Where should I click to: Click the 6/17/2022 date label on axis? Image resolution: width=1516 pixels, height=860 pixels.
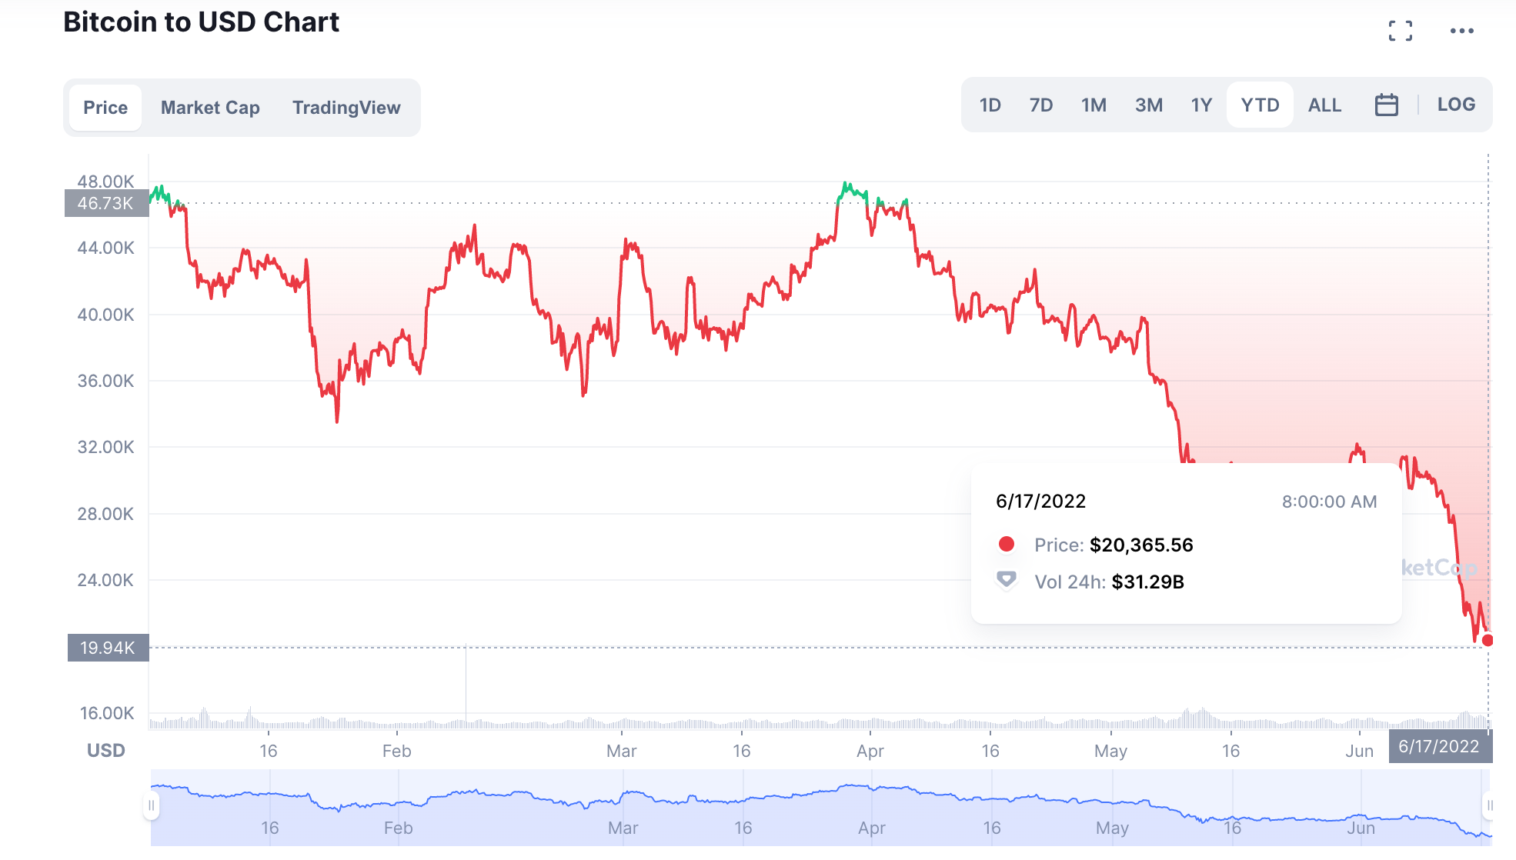click(1440, 746)
